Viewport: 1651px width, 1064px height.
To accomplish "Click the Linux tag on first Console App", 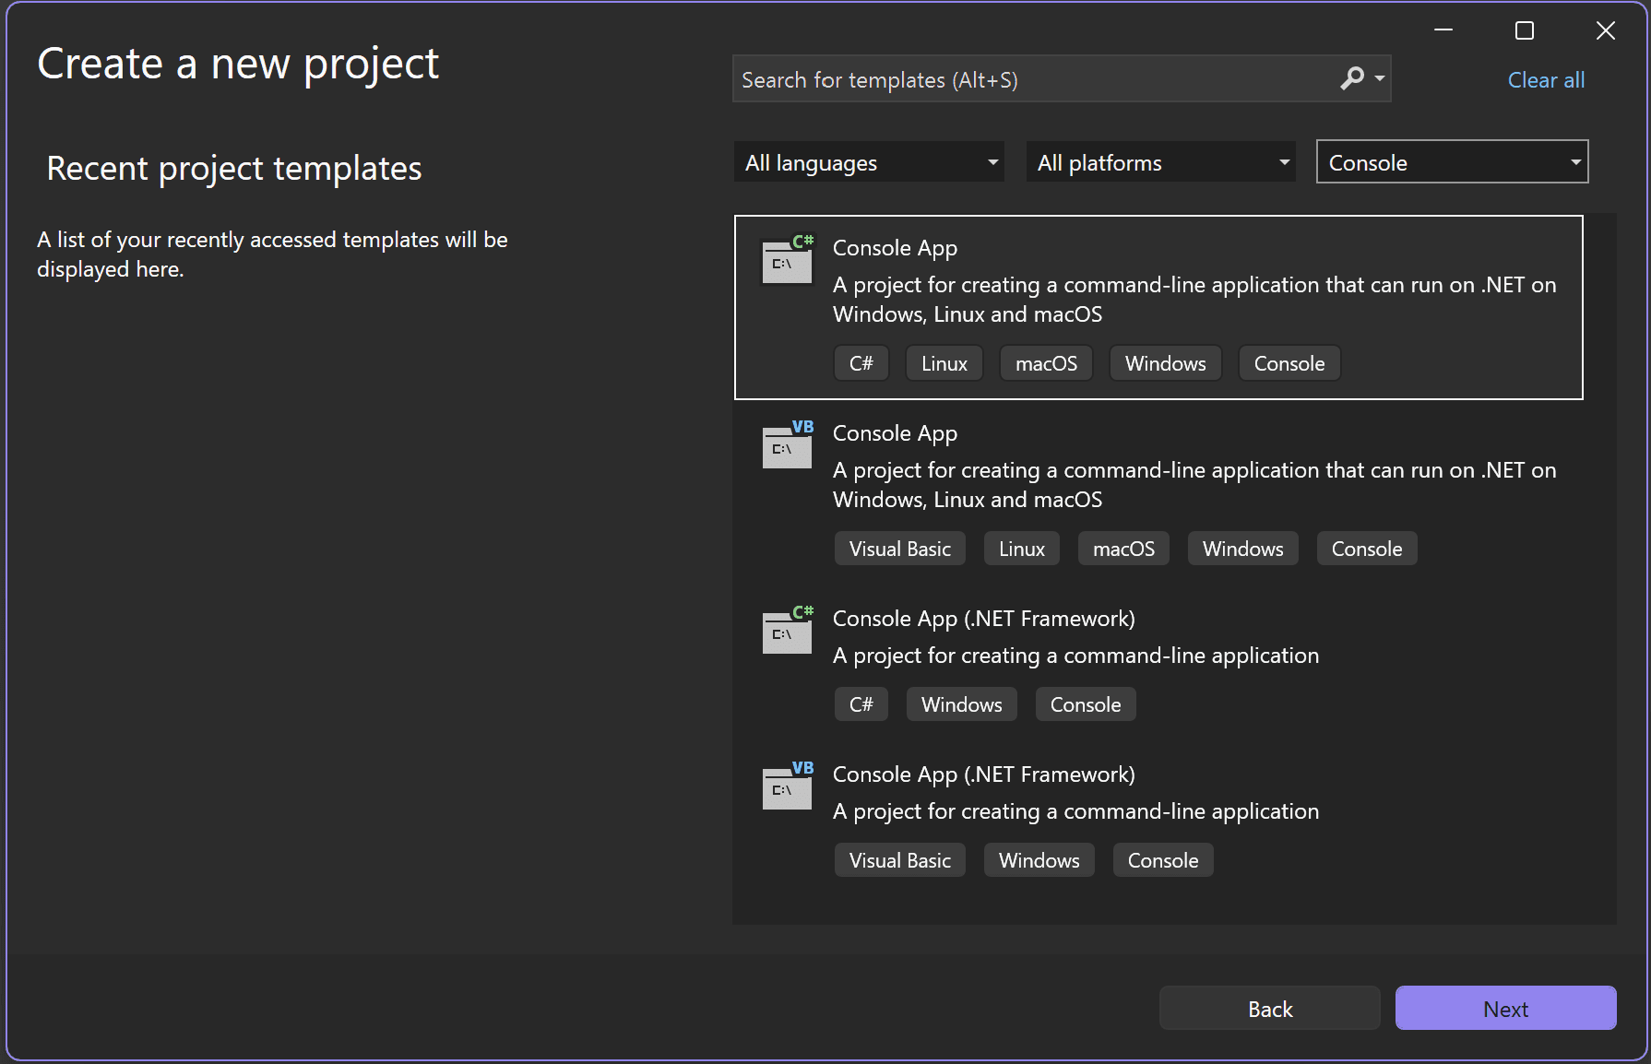I will click(944, 362).
